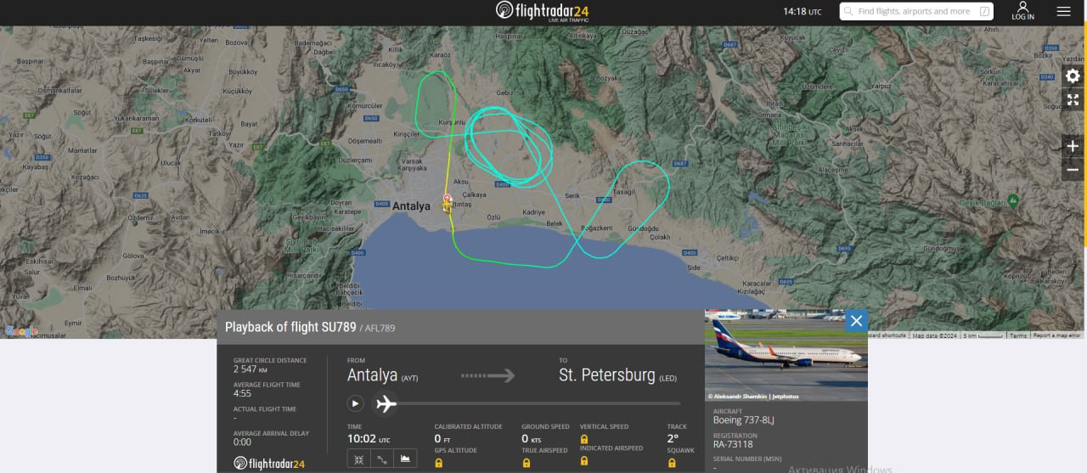Open the map settings gear
Viewport: 1087px width, 473px height.
(1073, 76)
